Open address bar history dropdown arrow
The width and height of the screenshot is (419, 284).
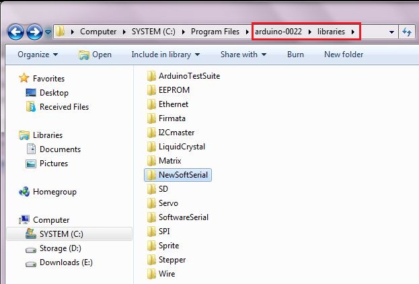click(391, 32)
